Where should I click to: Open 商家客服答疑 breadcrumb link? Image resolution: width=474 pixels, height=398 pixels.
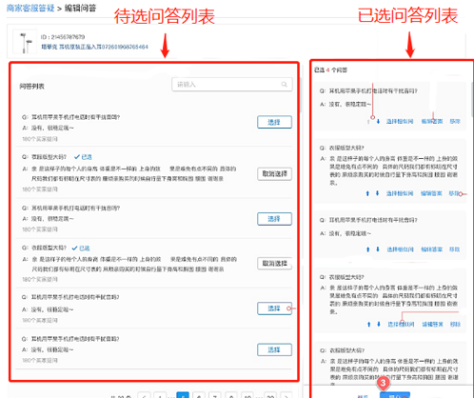tap(30, 8)
